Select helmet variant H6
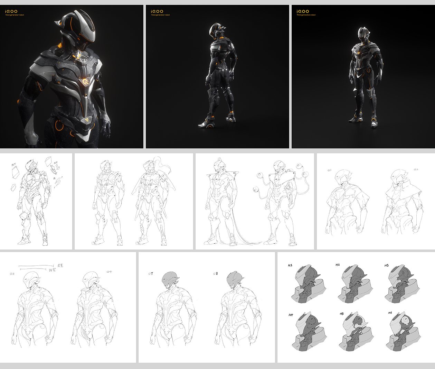Viewport: 435px width, 369px height. point(403,332)
